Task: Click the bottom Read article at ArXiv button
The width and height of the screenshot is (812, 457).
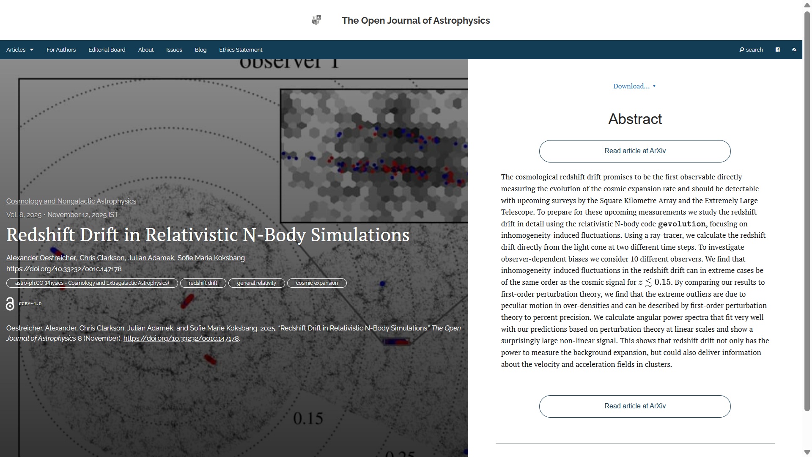Action: 634,406
